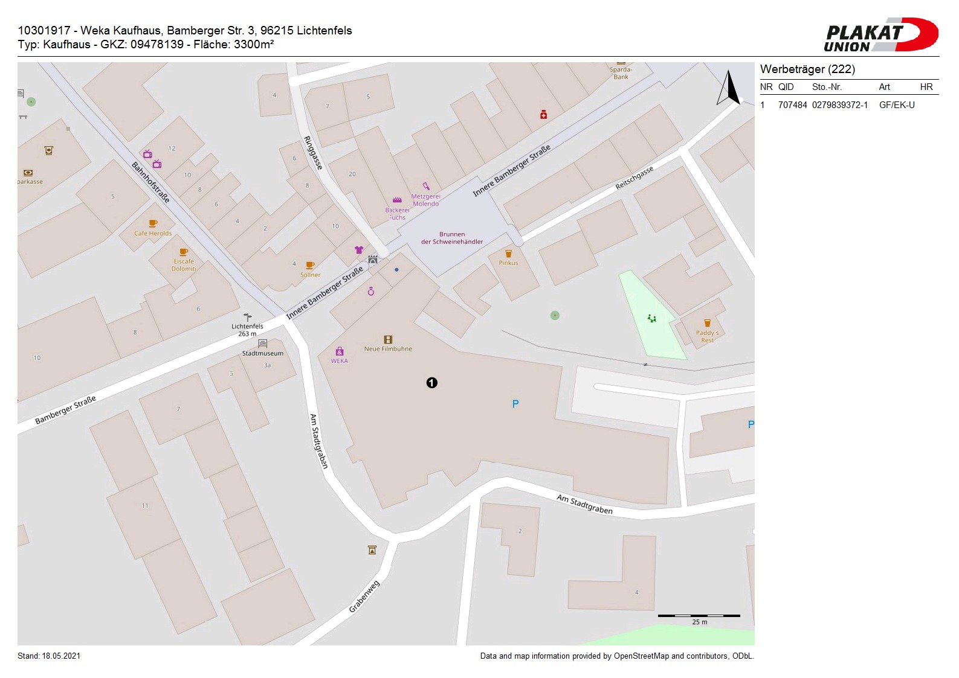Select the WEKA shopping bag icon

[x=340, y=351]
